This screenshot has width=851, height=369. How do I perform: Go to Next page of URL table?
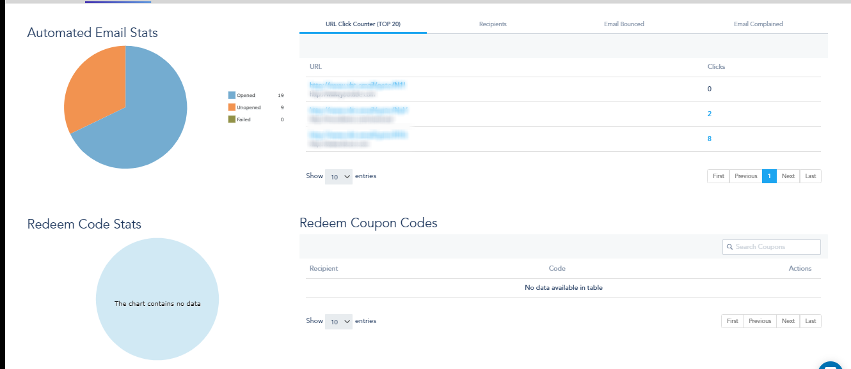tap(788, 176)
